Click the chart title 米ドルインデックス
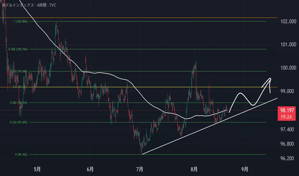Screen dimensions: 299x176 click(x=18, y=5)
